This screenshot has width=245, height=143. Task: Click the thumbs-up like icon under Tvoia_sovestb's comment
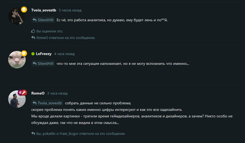pyautogui.click(x=33, y=31)
